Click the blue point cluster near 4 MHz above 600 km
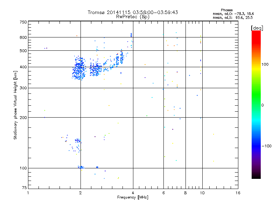280x210 pixels. (x=131, y=35)
